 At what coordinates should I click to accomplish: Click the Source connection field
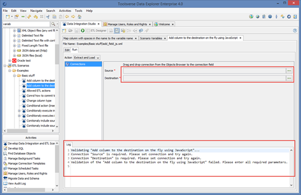(204, 71)
